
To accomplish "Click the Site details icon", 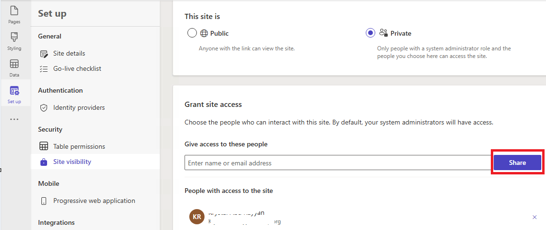I will pos(44,54).
